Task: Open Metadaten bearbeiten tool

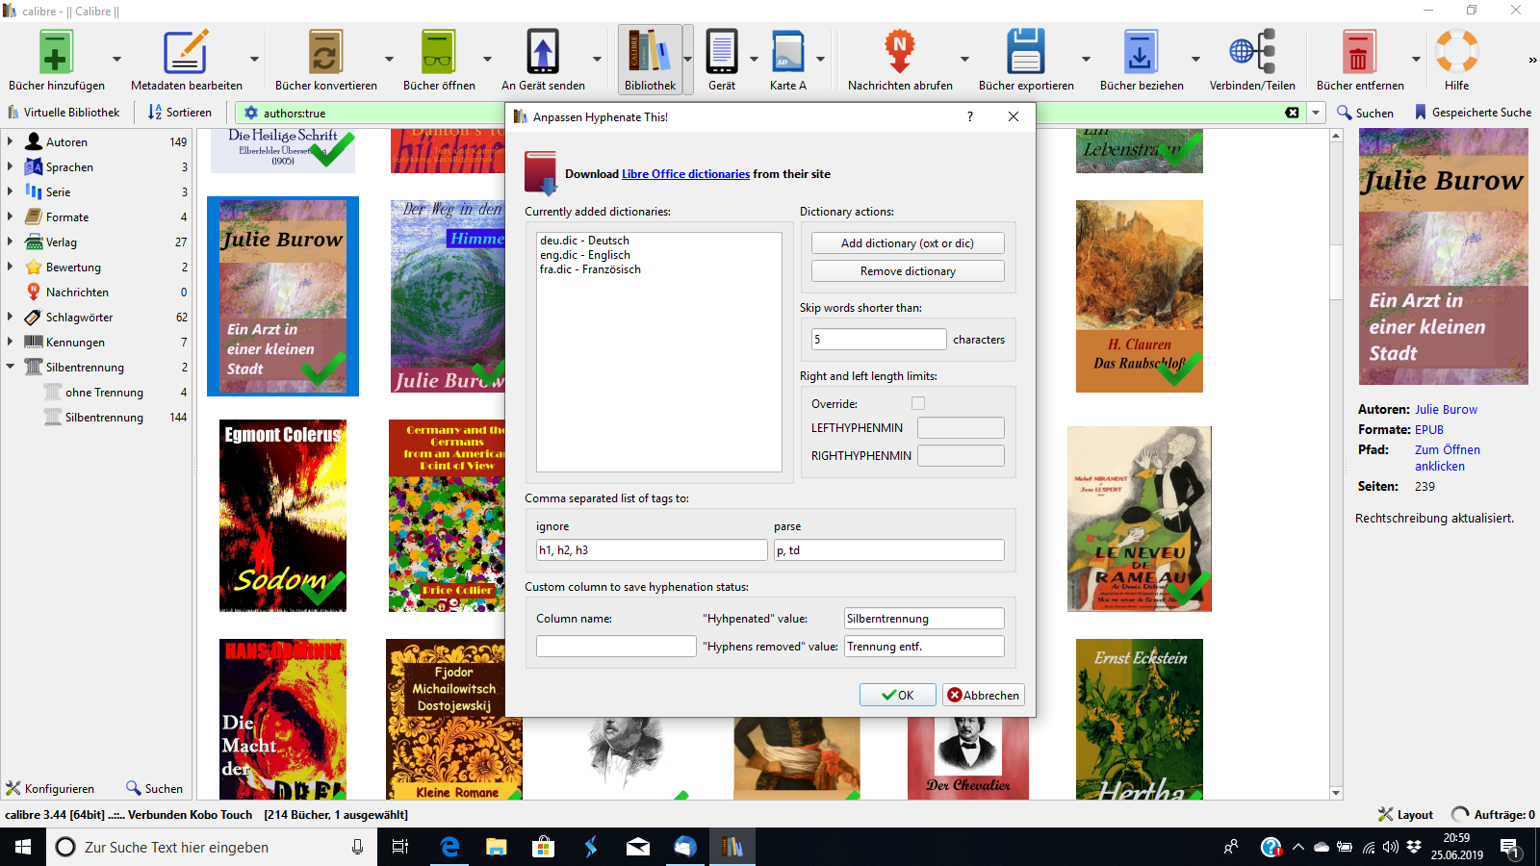Action: [x=186, y=52]
